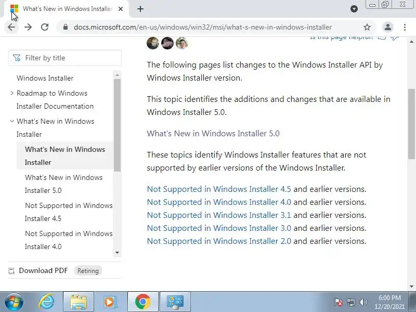Click sidebar scrollbar up arrow
Screen dimensions: 416x312
(x=118, y=75)
